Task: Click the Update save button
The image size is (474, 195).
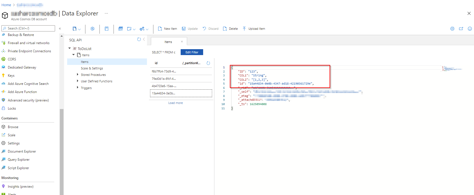Action: click(190, 29)
